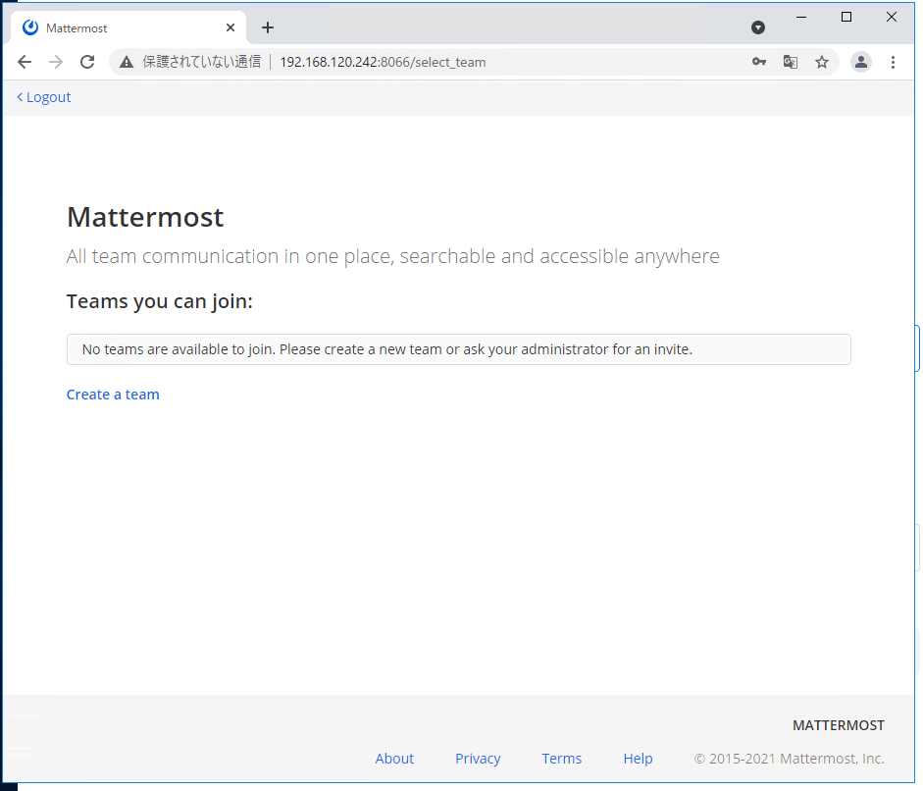
Task: Open the About footer link
Action: pos(394,759)
